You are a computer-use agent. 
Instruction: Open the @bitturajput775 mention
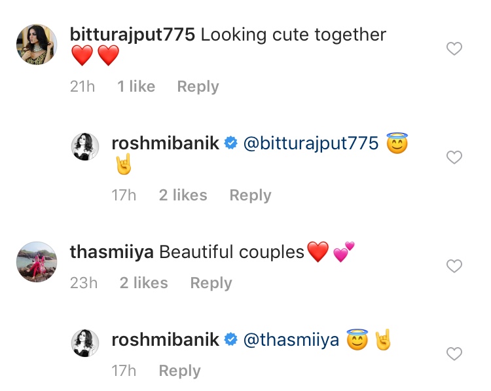(311, 143)
